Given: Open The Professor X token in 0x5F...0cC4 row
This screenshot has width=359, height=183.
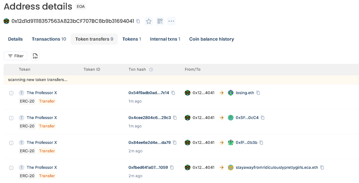Looking at the screenshot, I should tap(42, 118).
